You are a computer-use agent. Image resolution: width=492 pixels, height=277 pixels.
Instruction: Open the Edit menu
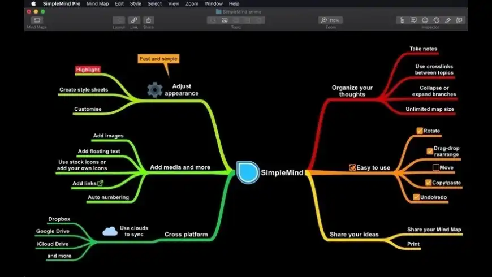point(119,4)
